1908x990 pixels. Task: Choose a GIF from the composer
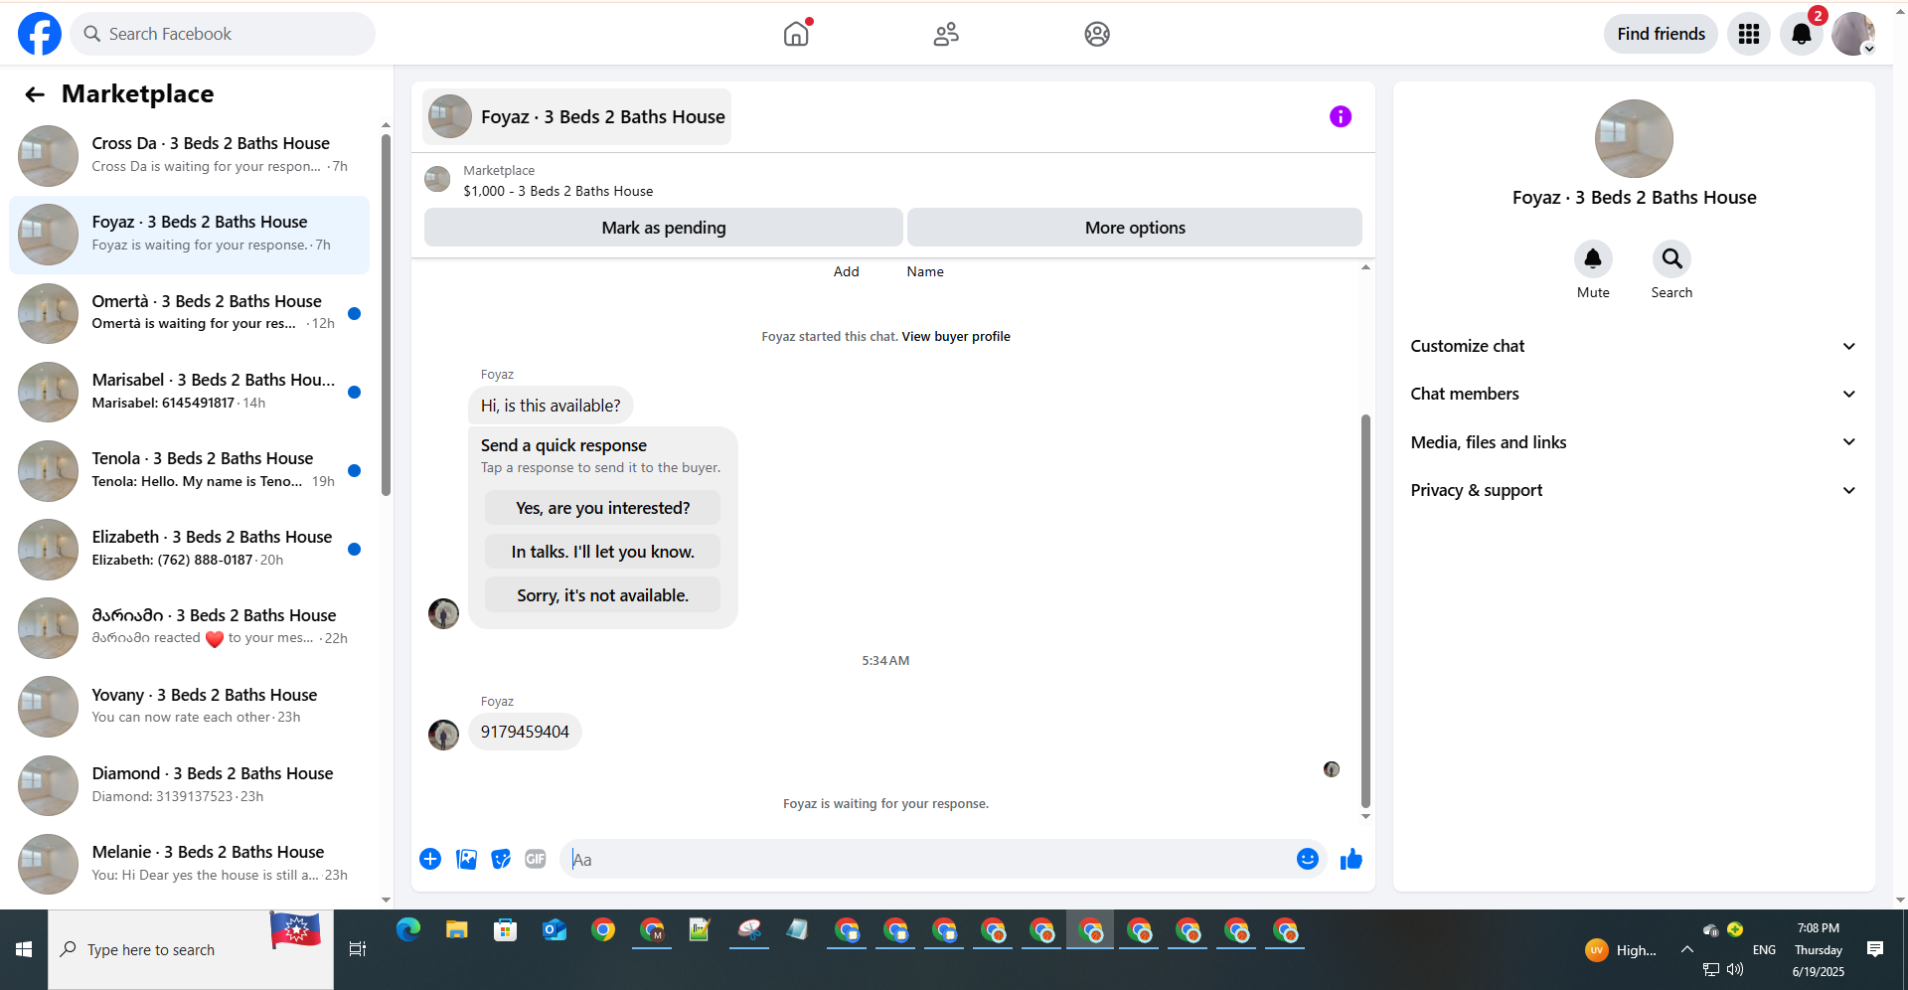tap(536, 859)
